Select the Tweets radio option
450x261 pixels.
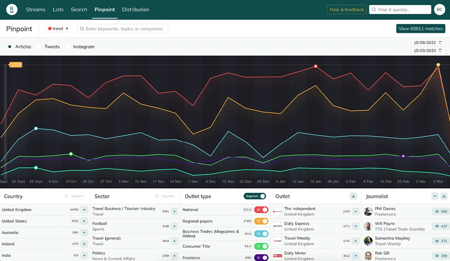(x=39, y=46)
